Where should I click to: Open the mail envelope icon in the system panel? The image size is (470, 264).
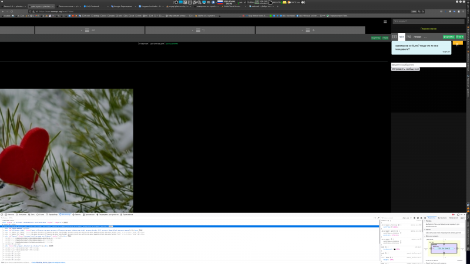(x=284, y=2)
